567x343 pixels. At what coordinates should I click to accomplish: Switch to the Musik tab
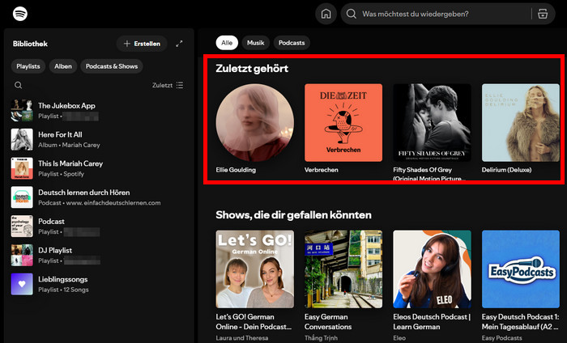pyautogui.click(x=256, y=43)
